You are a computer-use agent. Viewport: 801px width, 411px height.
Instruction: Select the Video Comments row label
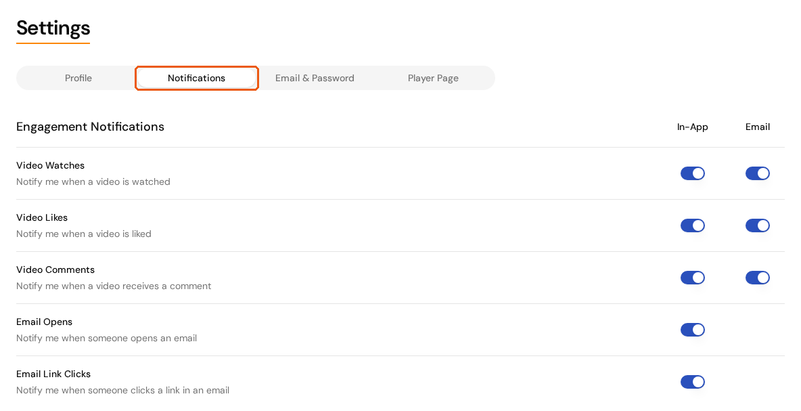coord(55,270)
